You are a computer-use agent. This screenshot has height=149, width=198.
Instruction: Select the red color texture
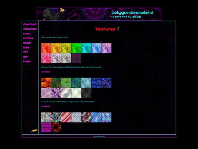point(46,48)
